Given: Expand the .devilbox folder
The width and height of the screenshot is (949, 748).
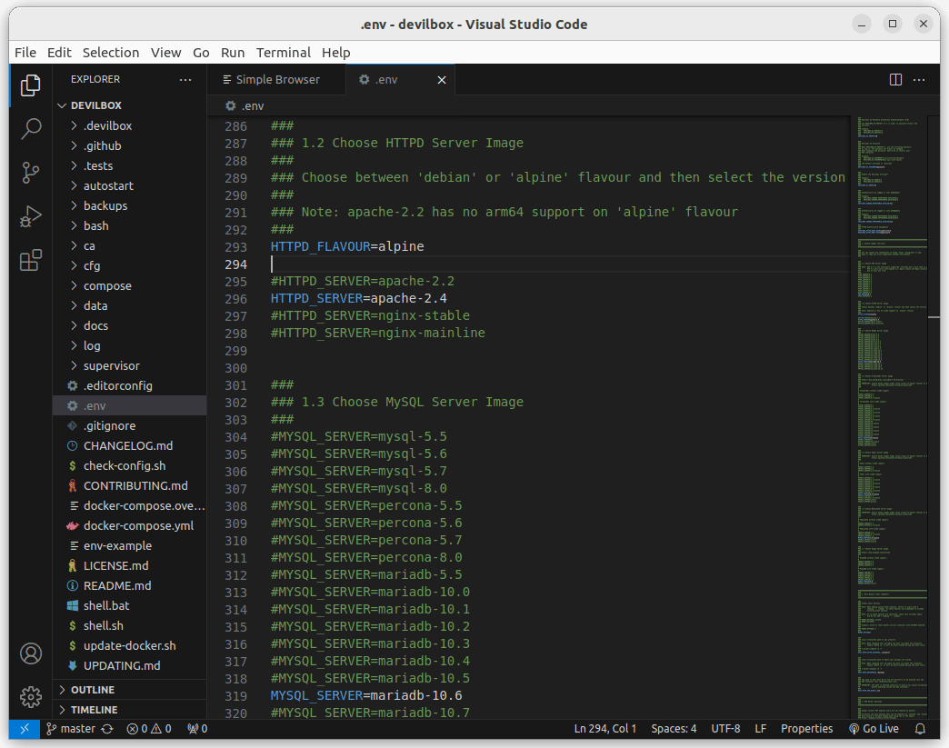Looking at the screenshot, I should (x=107, y=125).
